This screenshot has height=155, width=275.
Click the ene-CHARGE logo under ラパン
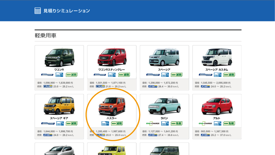click(153, 123)
